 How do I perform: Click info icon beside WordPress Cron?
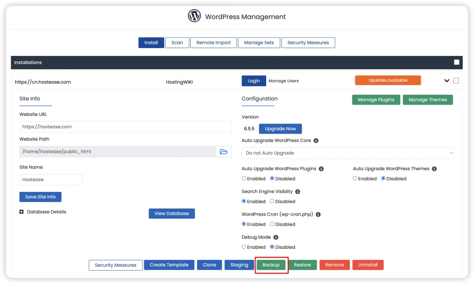coord(318,215)
